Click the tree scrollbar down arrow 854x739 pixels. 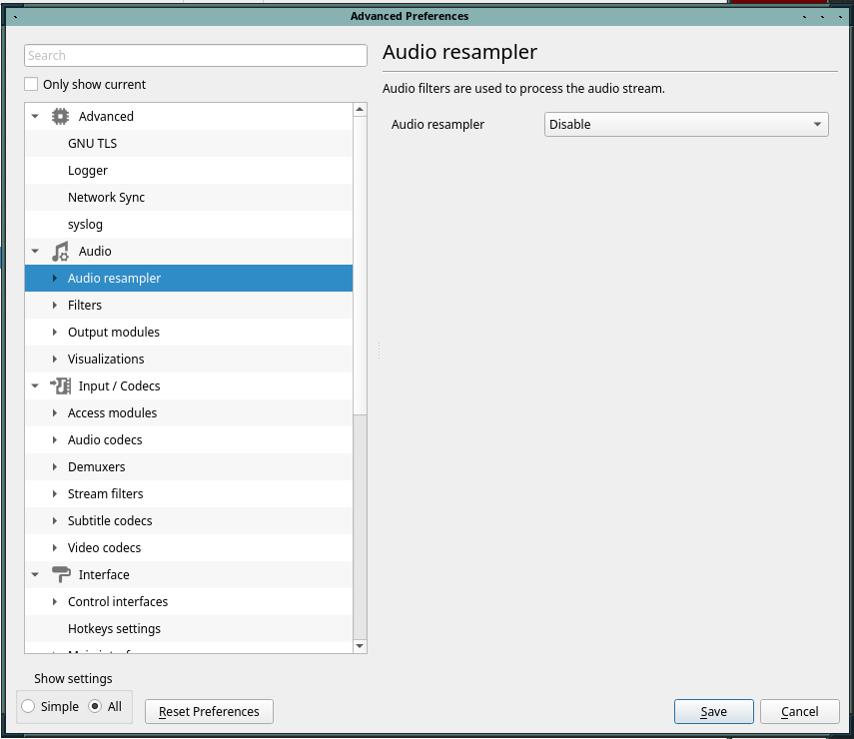tap(360, 646)
